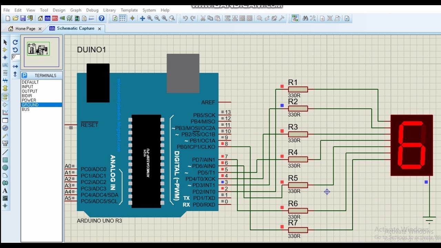Click the ATMEGA328P chip on the Arduino
This screenshot has width=441, height=248.
point(146,161)
